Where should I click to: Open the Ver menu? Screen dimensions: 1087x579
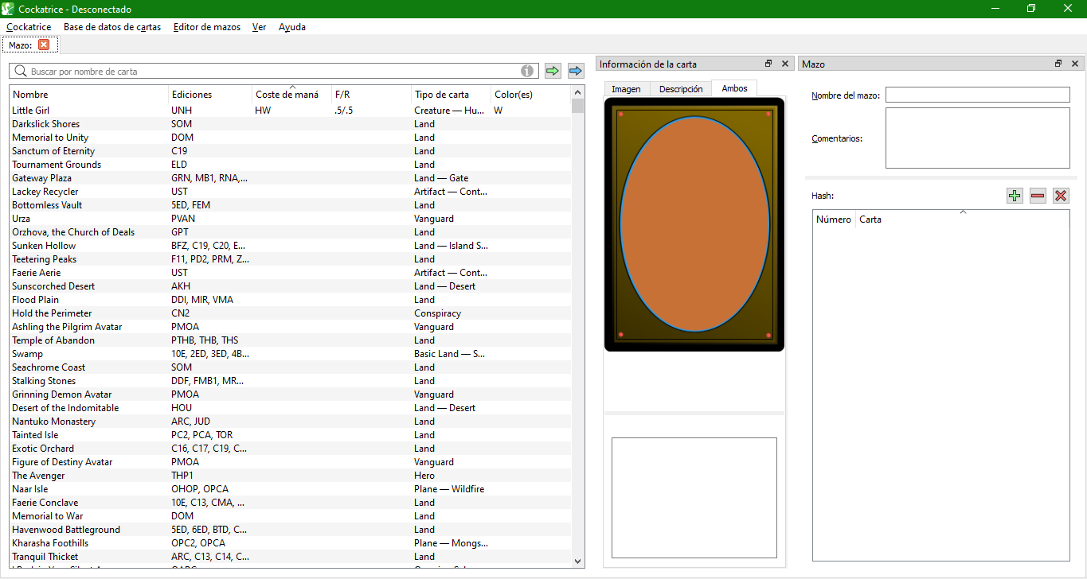point(260,27)
